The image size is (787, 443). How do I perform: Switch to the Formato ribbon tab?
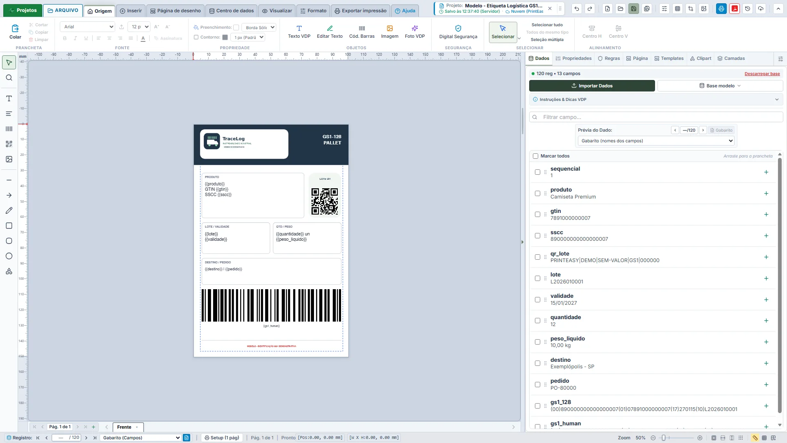tap(313, 11)
